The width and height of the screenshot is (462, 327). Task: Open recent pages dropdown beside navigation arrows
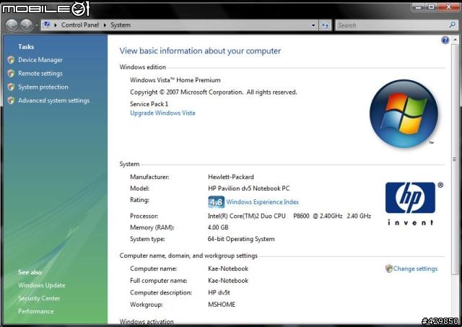pos(36,25)
